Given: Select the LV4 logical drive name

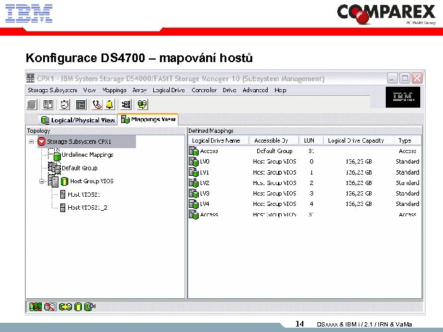Looking at the screenshot, I should pyautogui.click(x=204, y=204).
